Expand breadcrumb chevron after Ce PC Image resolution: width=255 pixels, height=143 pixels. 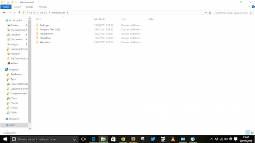pos(38,13)
